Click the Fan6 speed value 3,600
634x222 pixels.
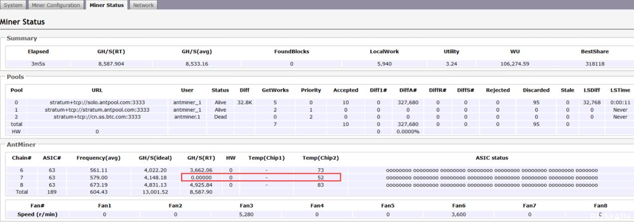(x=459, y=215)
